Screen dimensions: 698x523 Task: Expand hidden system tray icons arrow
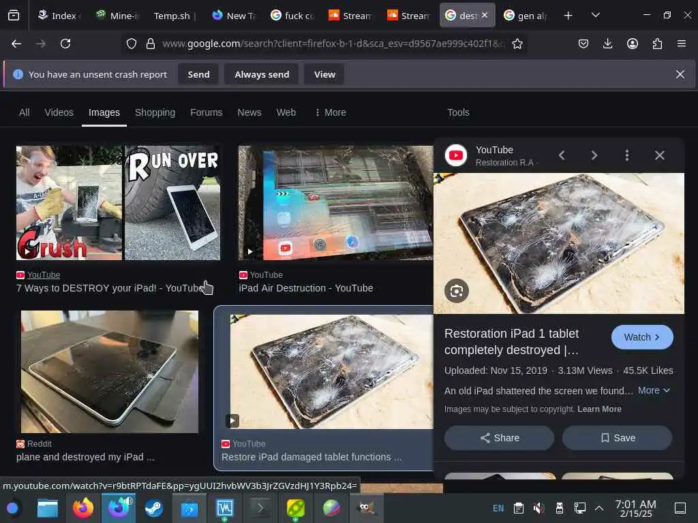(x=599, y=508)
